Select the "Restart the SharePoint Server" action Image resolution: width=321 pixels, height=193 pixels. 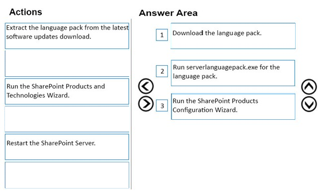pyautogui.click(x=67, y=147)
